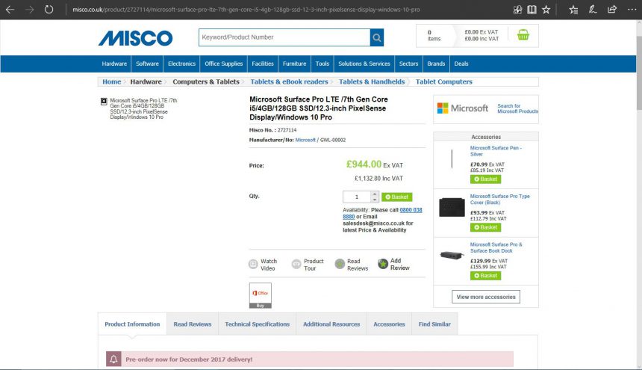Open the browser extensions icon
This screenshot has width=642, height=370.
pyautogui.click(x=517, y=10)
